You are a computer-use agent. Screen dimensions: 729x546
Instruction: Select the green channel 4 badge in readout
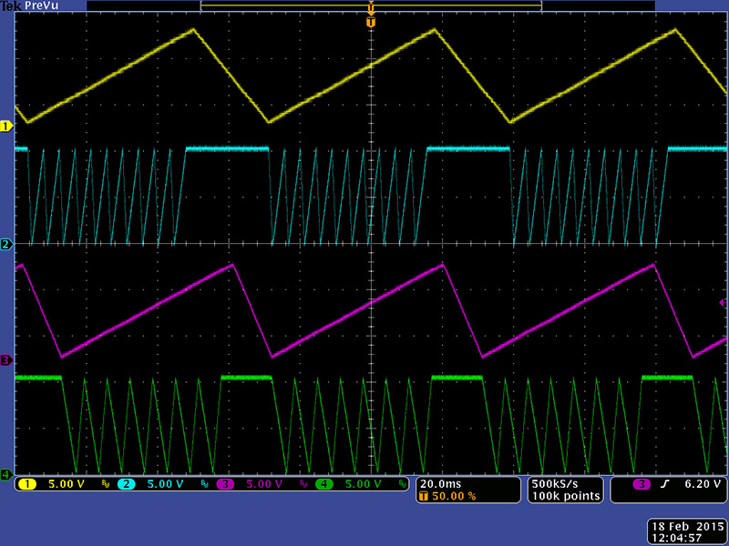[324, 484]
